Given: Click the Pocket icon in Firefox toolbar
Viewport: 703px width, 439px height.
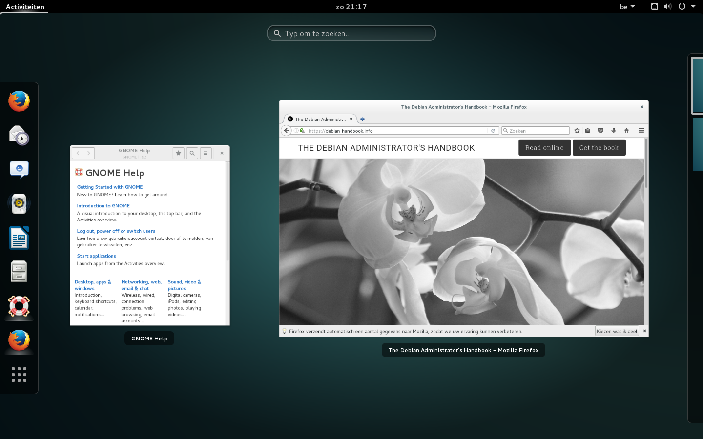Looking at the screenshot, I should pos(601,131).
